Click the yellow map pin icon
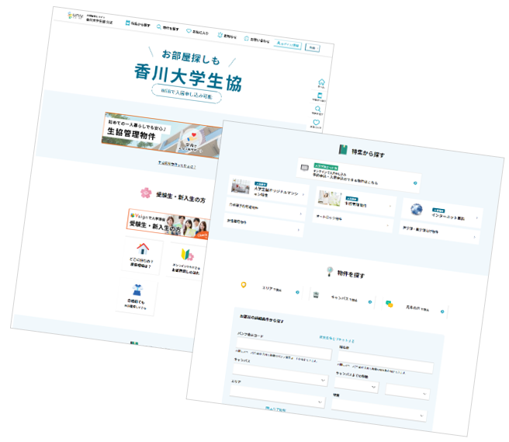 coord(244,285)
